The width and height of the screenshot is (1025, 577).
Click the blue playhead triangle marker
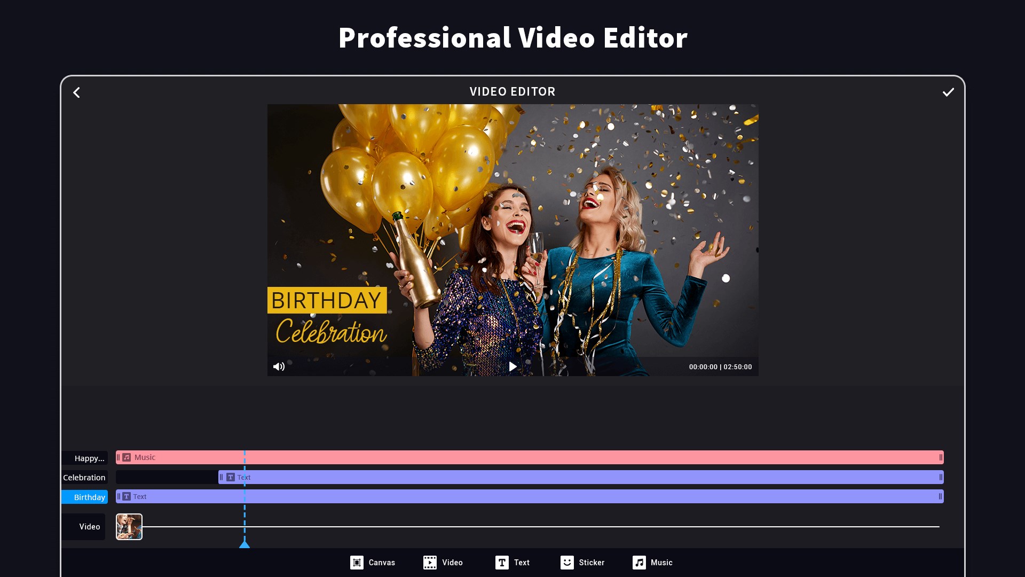click(x=245, y=544)
